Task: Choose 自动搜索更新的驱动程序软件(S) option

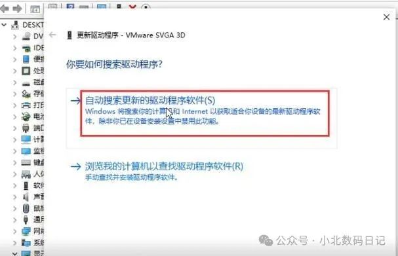Action: pyautogui.click(x=149, y=101)
